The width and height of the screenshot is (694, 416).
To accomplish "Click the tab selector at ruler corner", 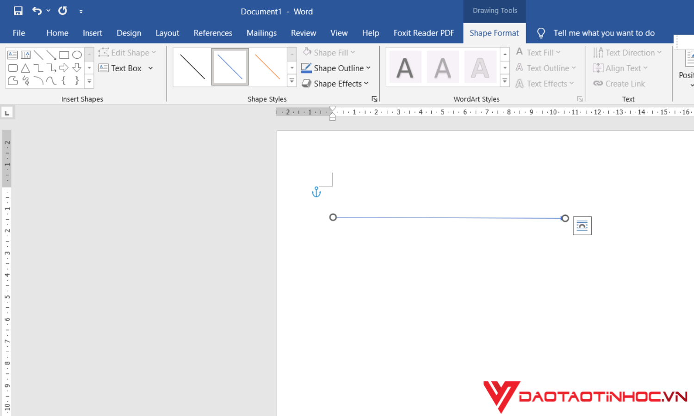I will (x=7, y=112).
